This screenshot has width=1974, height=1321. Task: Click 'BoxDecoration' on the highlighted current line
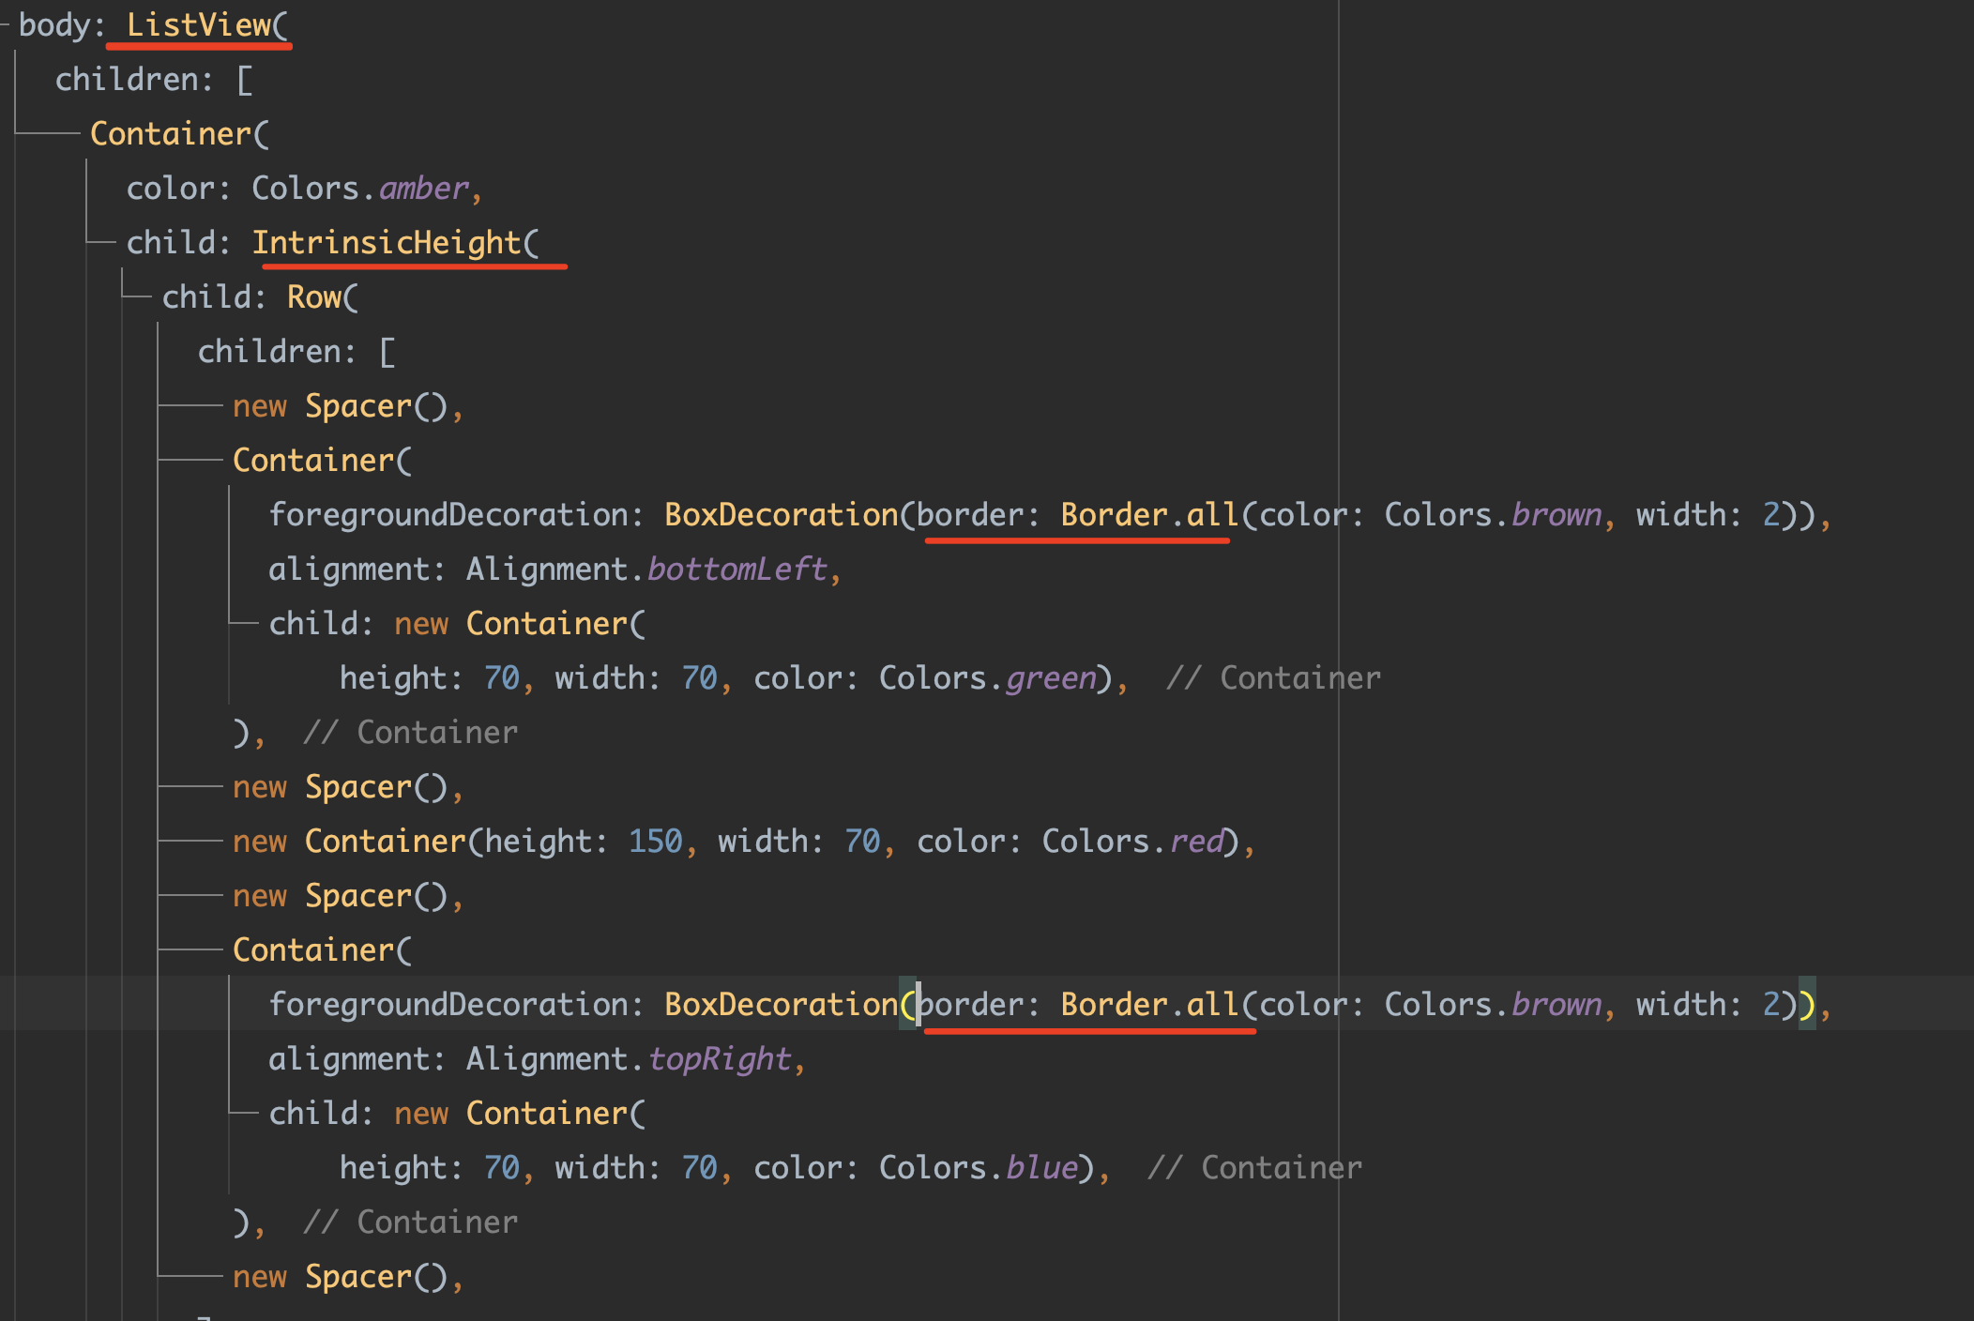pyautogui.click(x=782, y=1005)
